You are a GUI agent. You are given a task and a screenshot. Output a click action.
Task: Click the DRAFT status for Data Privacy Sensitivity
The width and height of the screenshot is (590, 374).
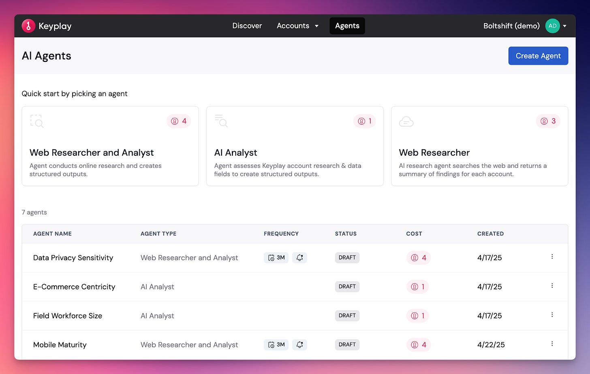click(347, 258)
